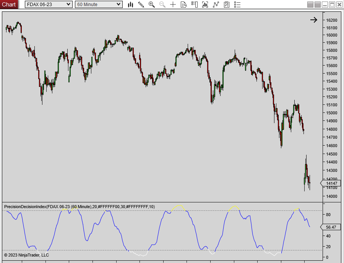Click the 56.47 indicator value marker
The height and width of the screenshot is (263, 344).
point(331,227)
